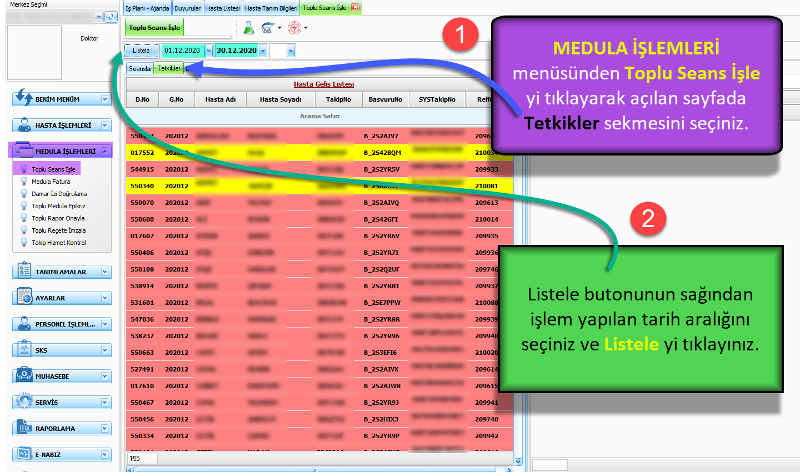Open the SGK icon dropdown arrow
This screenshot has height=472, width=800.
[279, 28]
